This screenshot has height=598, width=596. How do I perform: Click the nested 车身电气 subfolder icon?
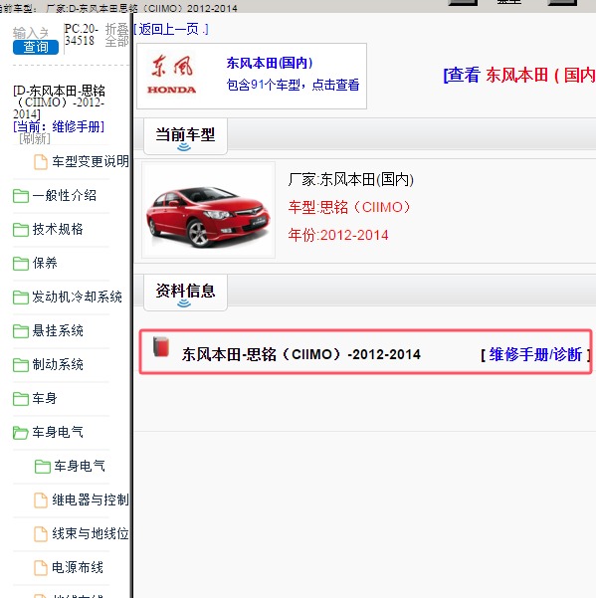(x=43, y=466)
